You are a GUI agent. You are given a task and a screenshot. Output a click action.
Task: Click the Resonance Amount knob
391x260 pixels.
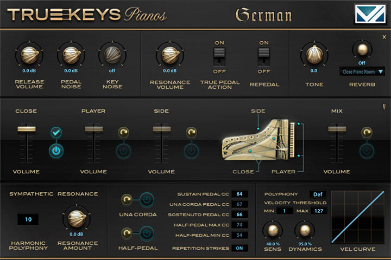coord(77,219)
